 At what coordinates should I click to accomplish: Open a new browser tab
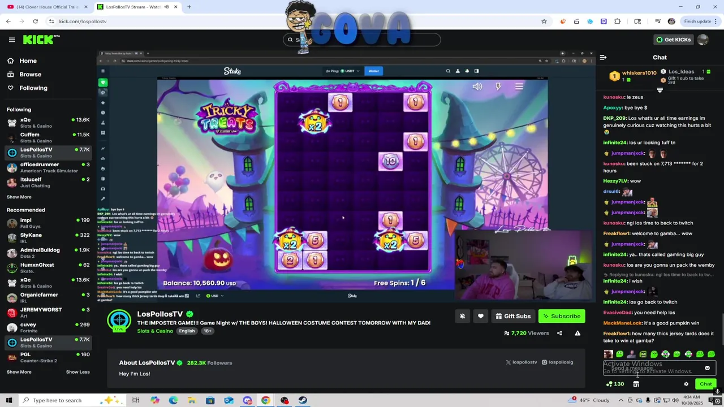(x=189, y=7)
